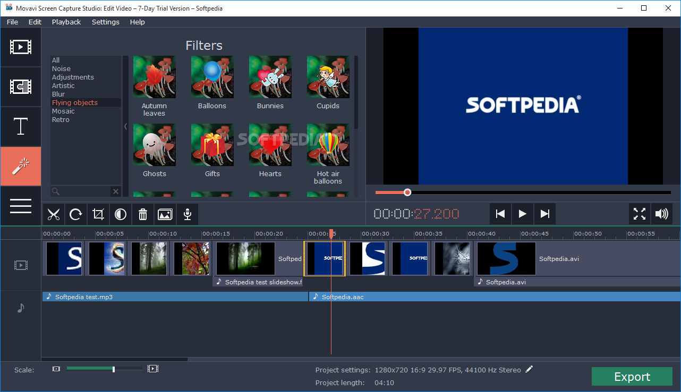Click the filters panel vertical scrollbar
The height and width of the screenshot is (392, 681).
tap(356, 92)
